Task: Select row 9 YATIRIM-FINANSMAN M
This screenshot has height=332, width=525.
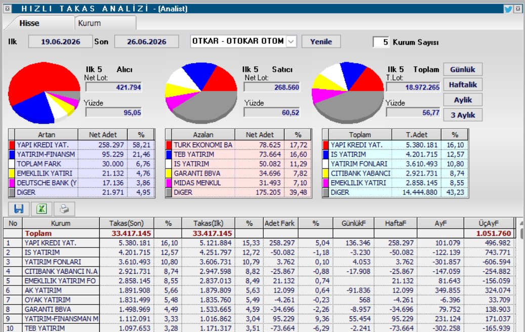Action: [x=258, y=319]
